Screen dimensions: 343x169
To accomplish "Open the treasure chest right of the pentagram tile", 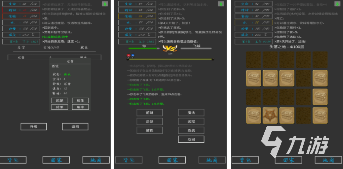I will [287, 115].
